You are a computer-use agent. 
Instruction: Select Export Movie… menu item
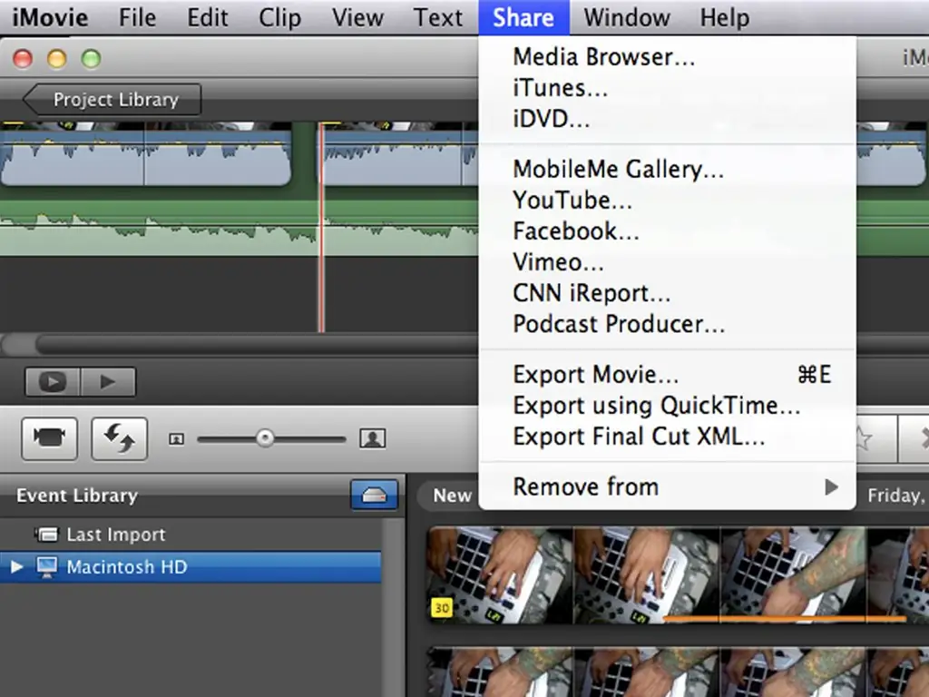tap(667, 375)
